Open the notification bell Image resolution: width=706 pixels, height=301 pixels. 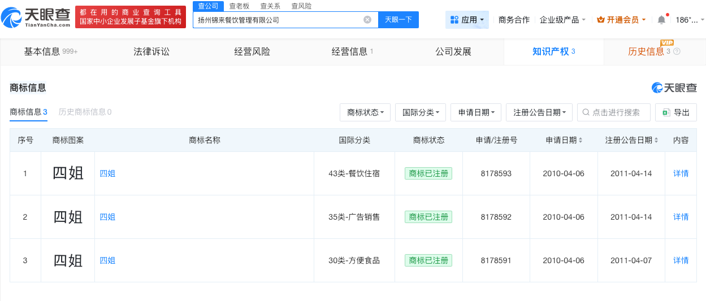[x=661, y=20]
